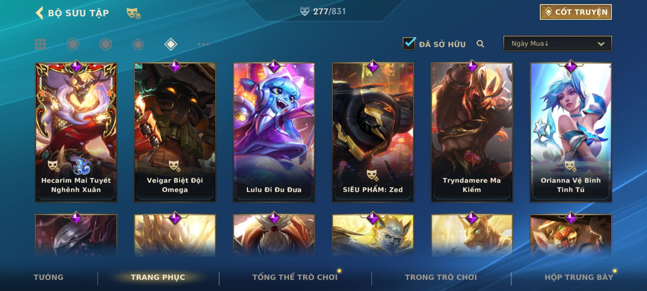
Task: Select the all-skins grid filter icon
Action: click(x=40, y=44)
